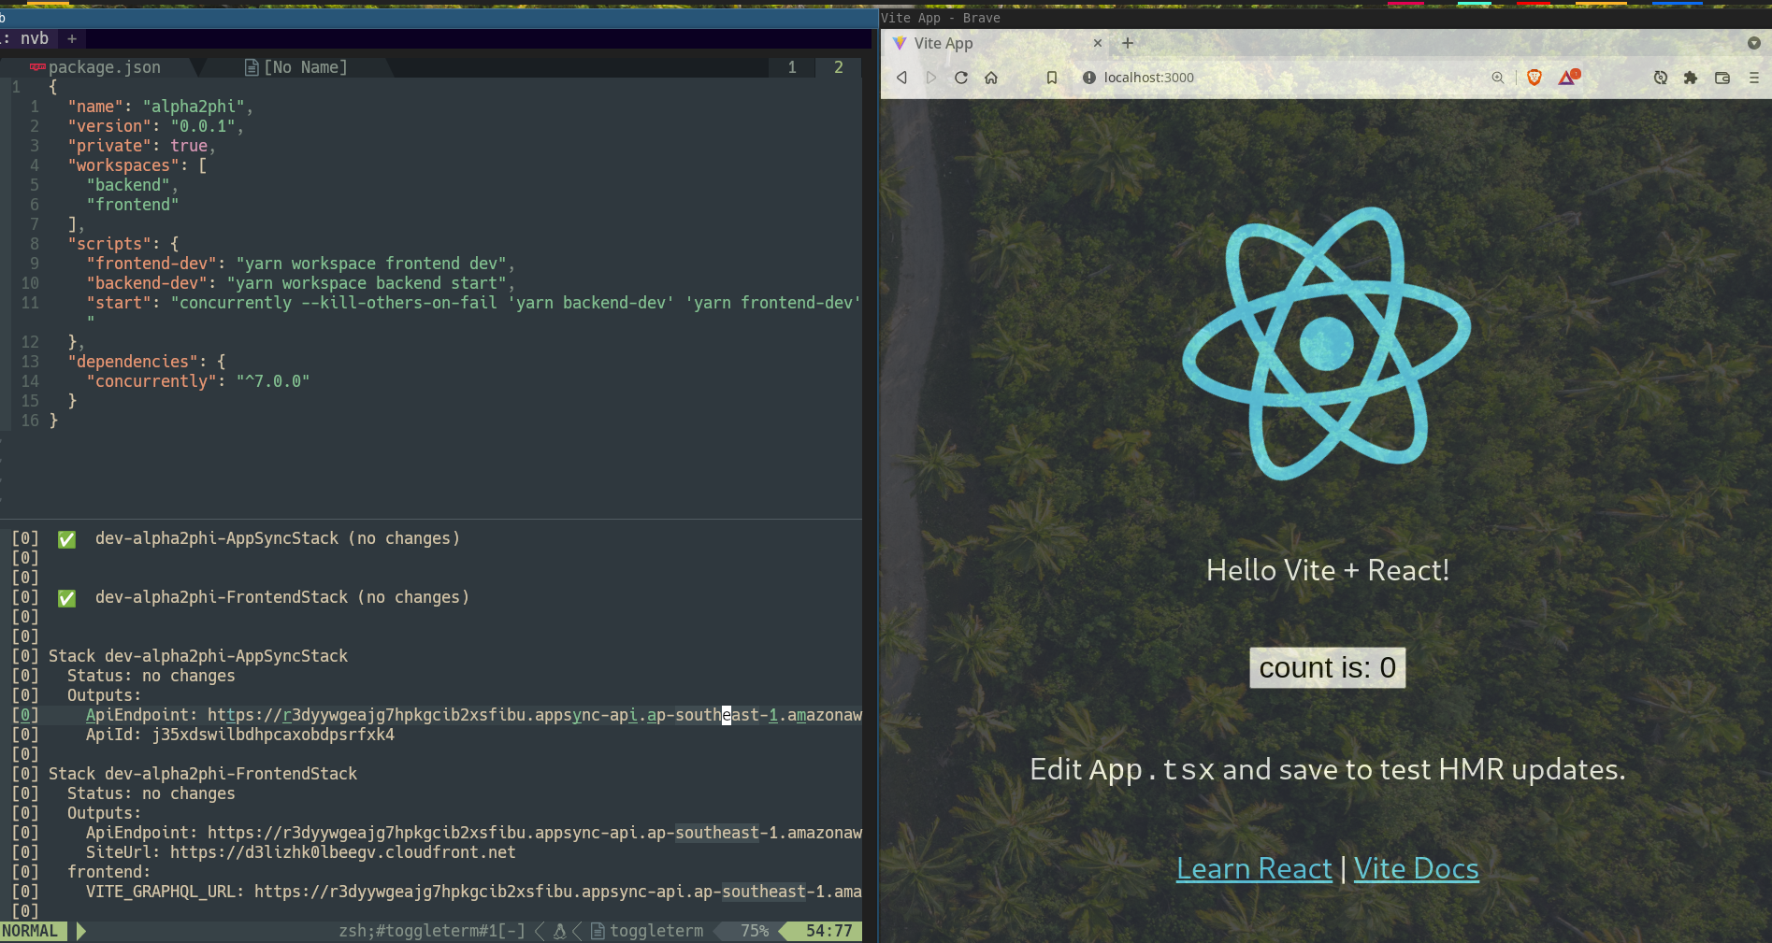The width and height of the screenshot is (1772, 943).
Task: Click the NORMAL mode indicator in statusline
Action: point(31,931)
